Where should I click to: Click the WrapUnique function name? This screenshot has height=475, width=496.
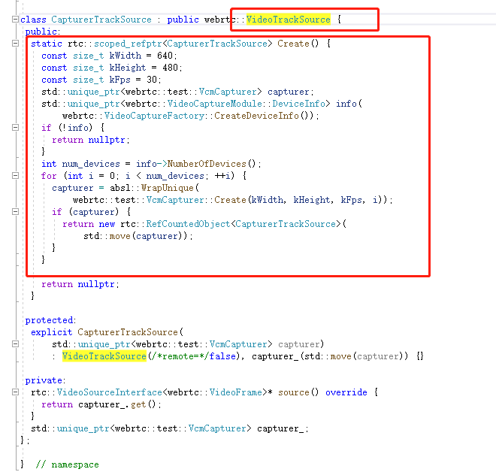click(167, 188)
